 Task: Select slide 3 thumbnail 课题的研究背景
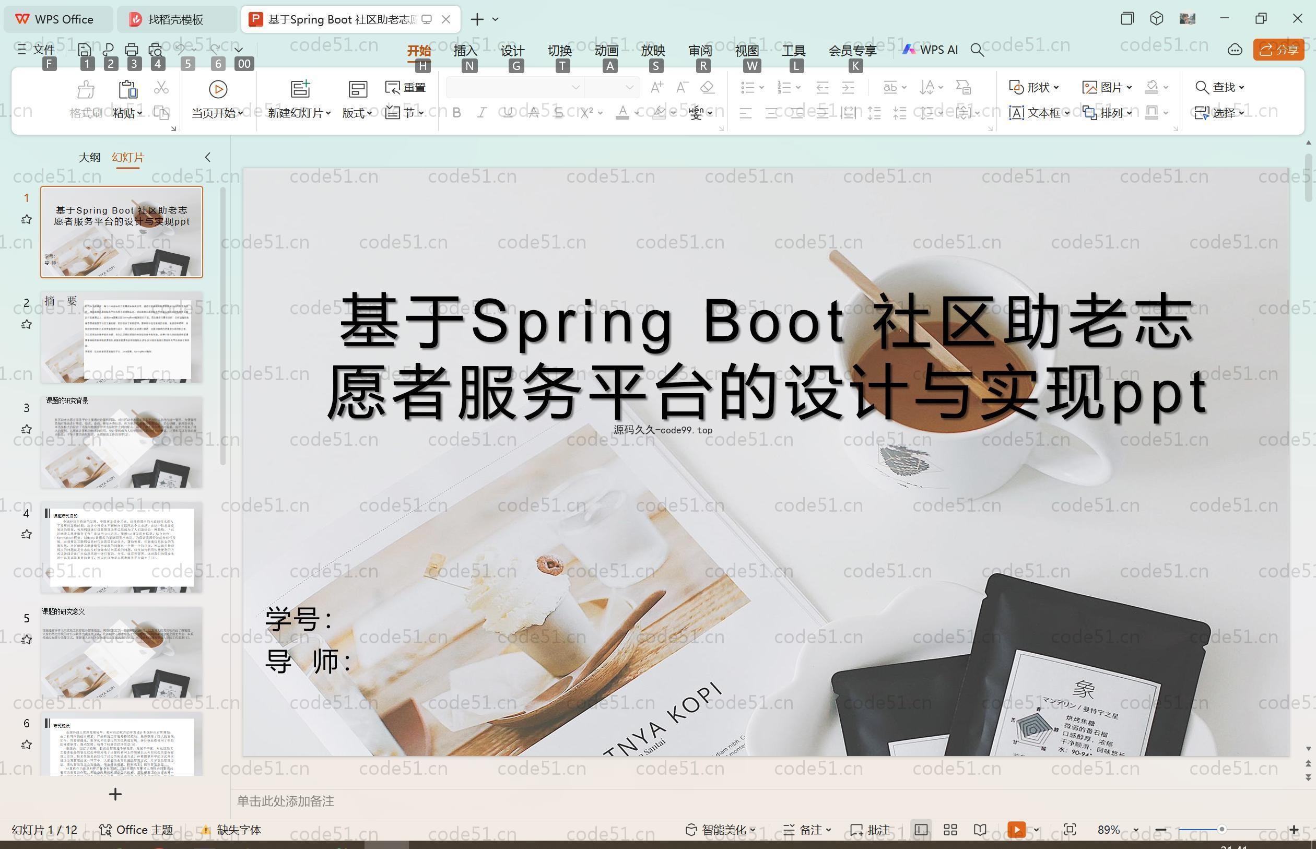121,442
